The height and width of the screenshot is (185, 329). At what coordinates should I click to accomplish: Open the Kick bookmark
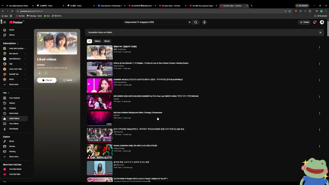[47, 16]
